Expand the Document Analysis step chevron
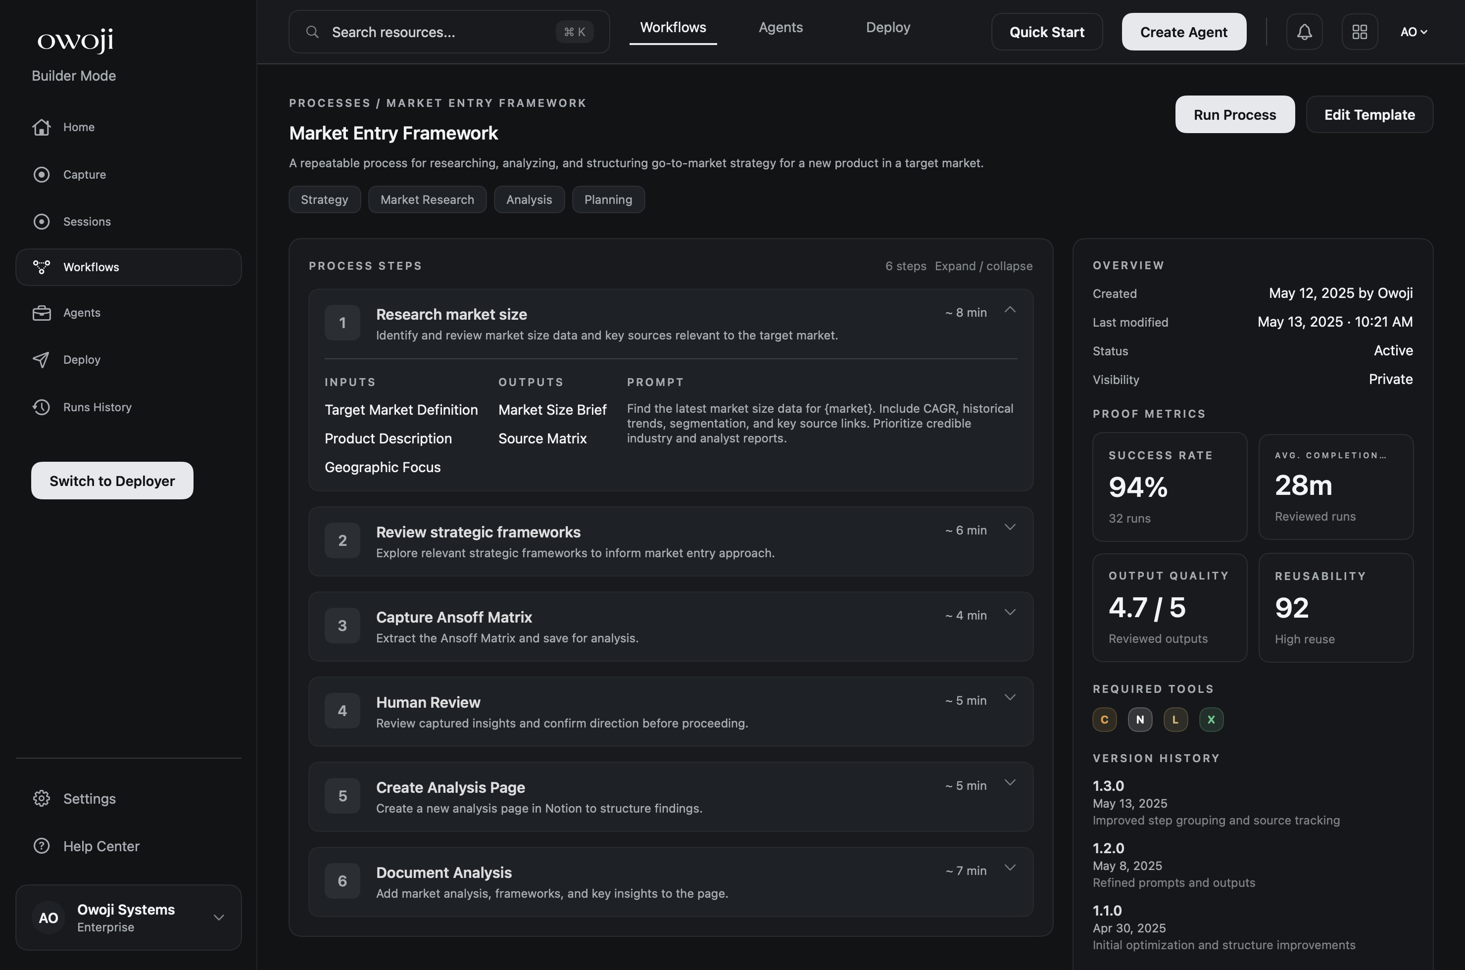 pos(1010,868)
